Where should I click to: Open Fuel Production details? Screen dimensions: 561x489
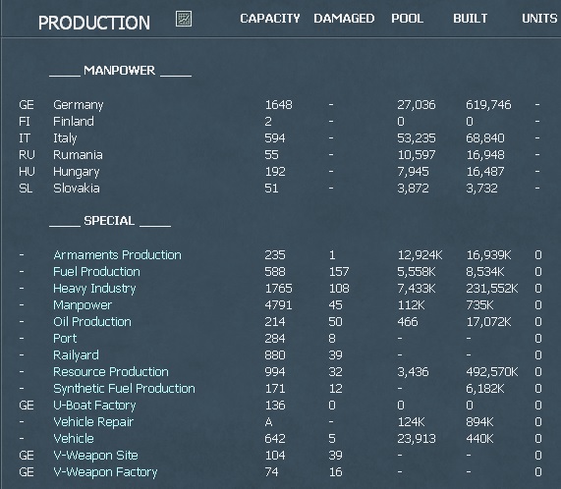[x=96, y=272]
